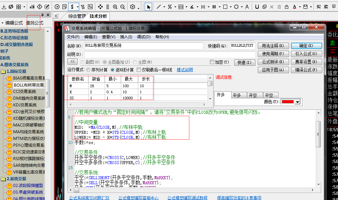The height and width of the screenshot is (200, 338).
Task: Expand the 编辑公式 dropdown in left panel
Action: (x=2, y=23)
